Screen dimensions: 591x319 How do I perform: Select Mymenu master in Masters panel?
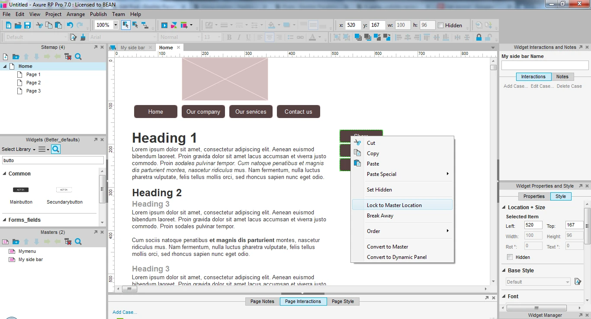(27, 251)
